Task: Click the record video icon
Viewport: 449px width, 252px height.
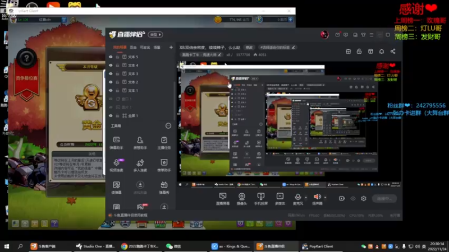Action: [x=342, y=198]
